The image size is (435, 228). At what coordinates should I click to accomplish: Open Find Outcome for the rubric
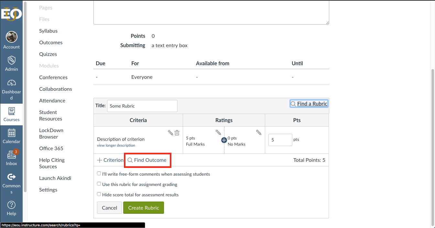click(147, 160)
